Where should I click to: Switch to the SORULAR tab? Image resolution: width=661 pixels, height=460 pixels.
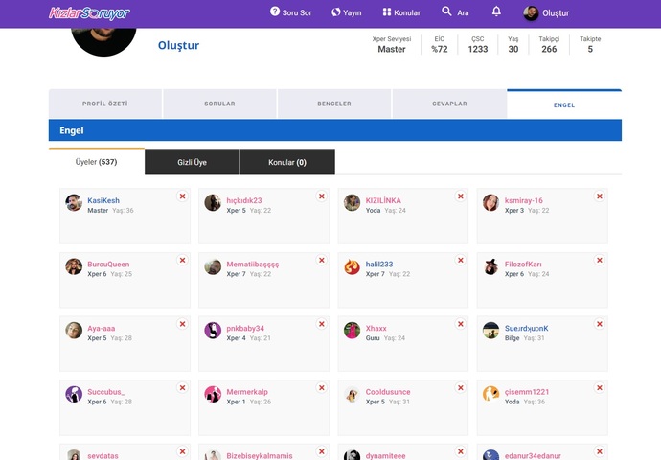pos(219,103)
